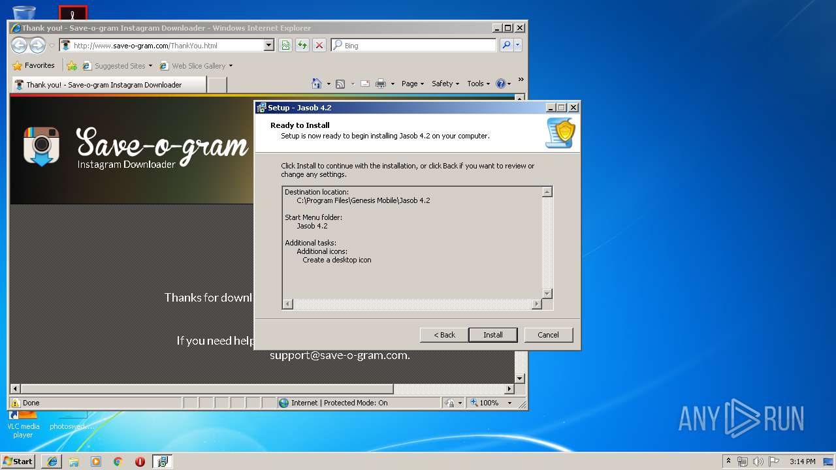The width and height of the screenshot is (836, 470).
Task: Select the Thank you! browser tab
Action: [109, 85]
